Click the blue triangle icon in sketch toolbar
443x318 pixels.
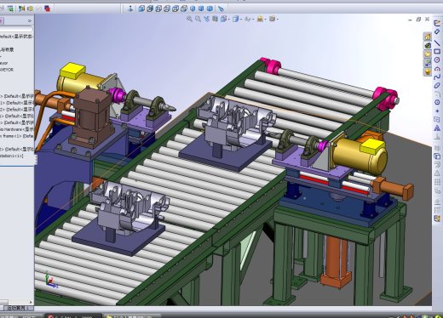[x=437, y=128]
